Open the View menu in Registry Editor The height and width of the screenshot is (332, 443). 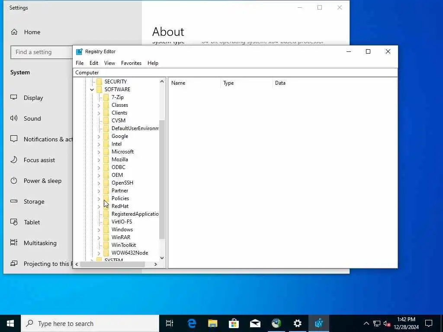[x=109, y=63]
